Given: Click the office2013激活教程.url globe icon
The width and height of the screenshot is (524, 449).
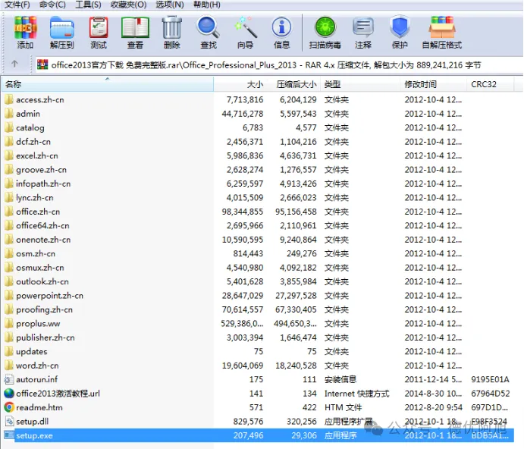Looking at the screenshot, I should [9, 393].
